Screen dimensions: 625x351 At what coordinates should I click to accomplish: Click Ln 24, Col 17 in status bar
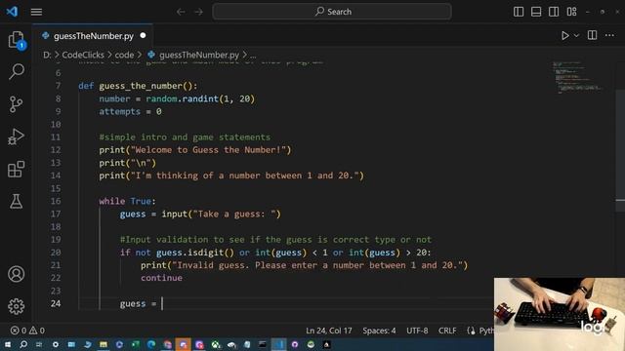(x=329, y=331)
